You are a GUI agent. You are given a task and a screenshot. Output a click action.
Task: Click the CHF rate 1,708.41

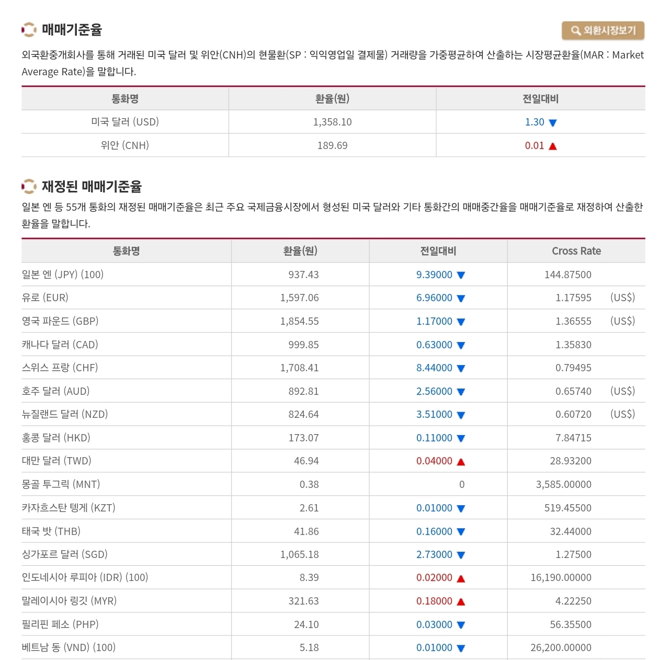[299, 368]
